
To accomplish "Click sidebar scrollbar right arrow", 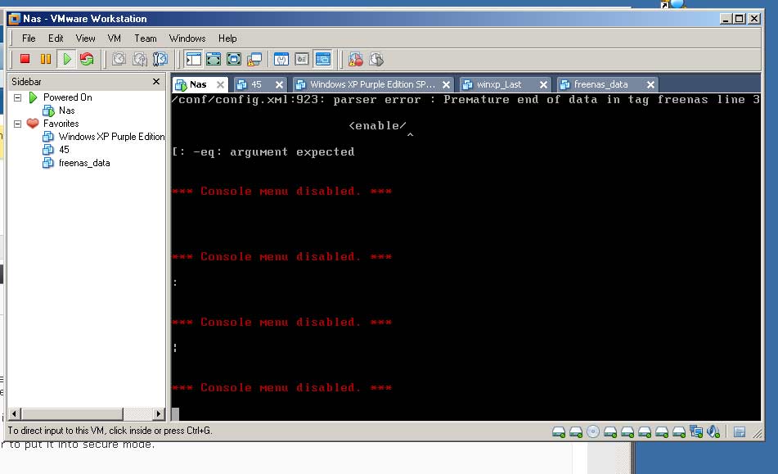I will tap(159, 413).
